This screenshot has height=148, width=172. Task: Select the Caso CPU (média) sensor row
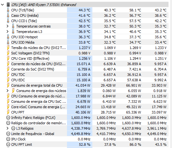coord(87,15)
